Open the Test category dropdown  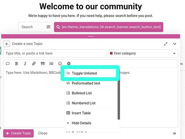143,53
